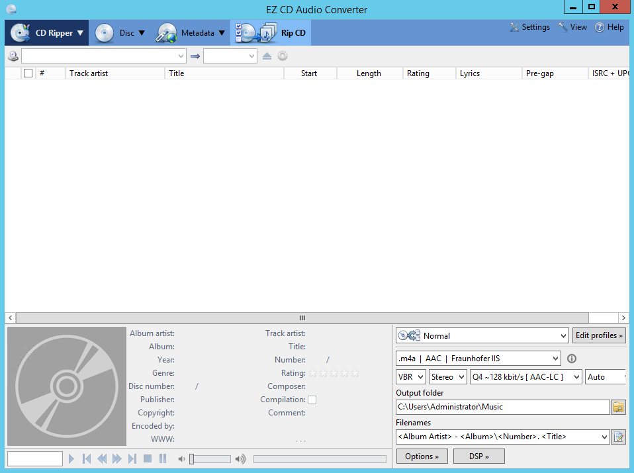The width and height of the screenshot is (634, 473).
Task: Click the Pause playback button
Action: 163,458
